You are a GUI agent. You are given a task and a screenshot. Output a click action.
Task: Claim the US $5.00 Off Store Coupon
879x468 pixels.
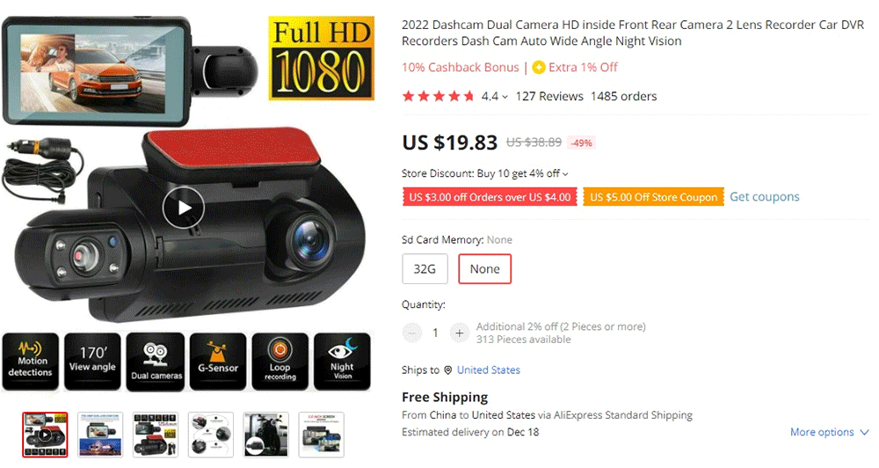click(653, 197)
